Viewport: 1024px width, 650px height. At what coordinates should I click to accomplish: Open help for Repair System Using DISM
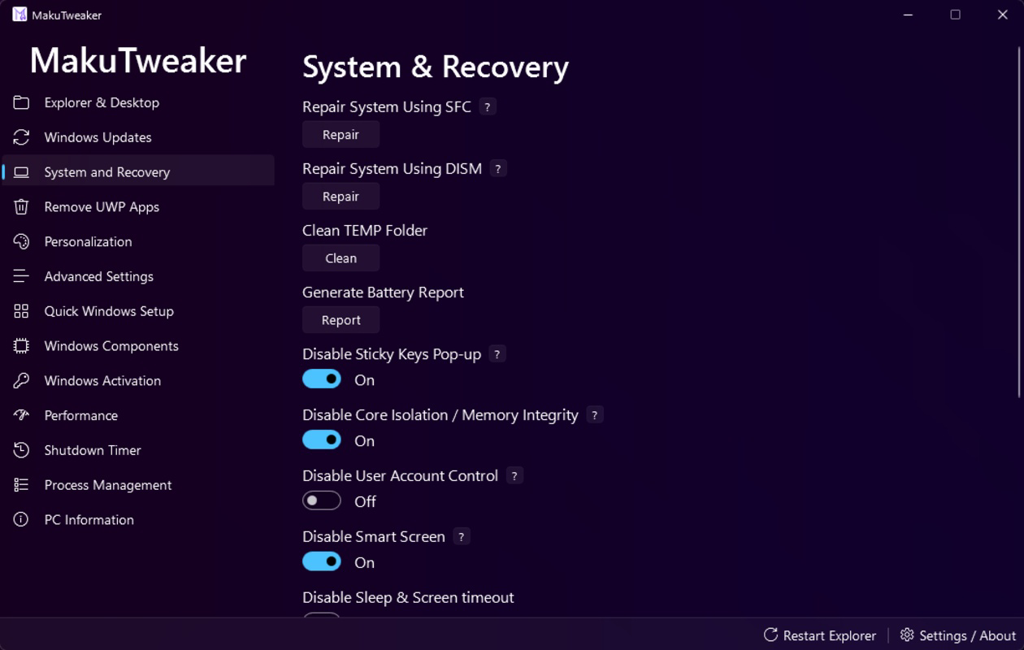click(498, 168)
